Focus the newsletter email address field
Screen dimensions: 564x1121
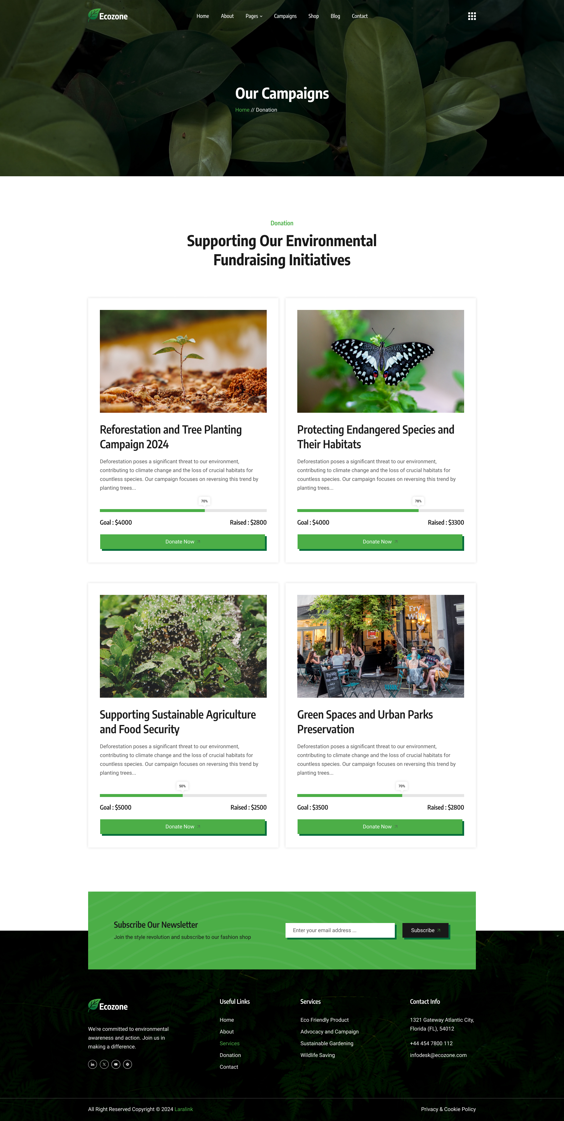pos(340,930)
